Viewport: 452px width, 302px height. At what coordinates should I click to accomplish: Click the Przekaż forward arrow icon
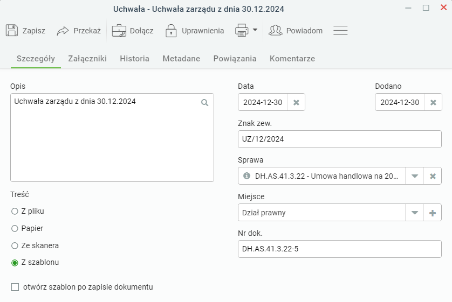coord(63,31)
